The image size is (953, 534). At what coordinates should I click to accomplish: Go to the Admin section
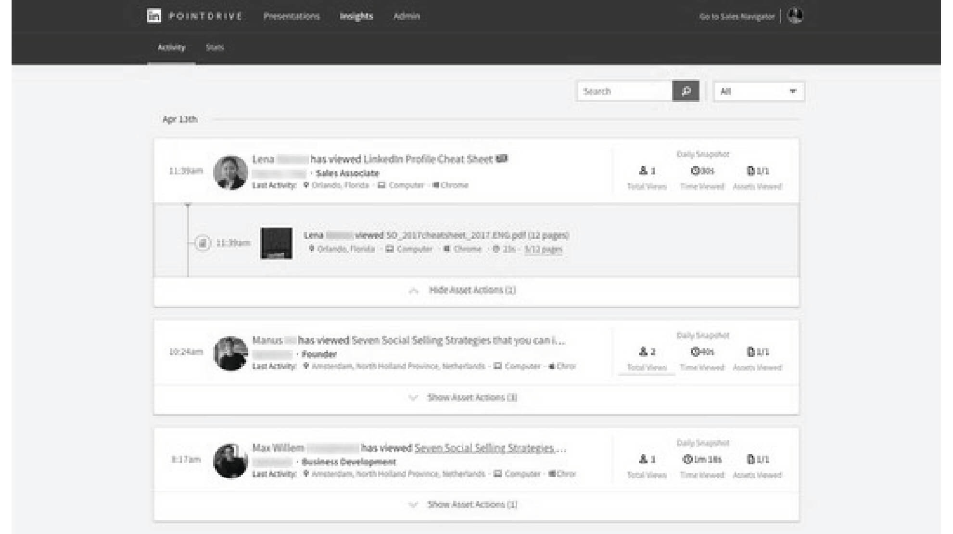tap(407, 16)
